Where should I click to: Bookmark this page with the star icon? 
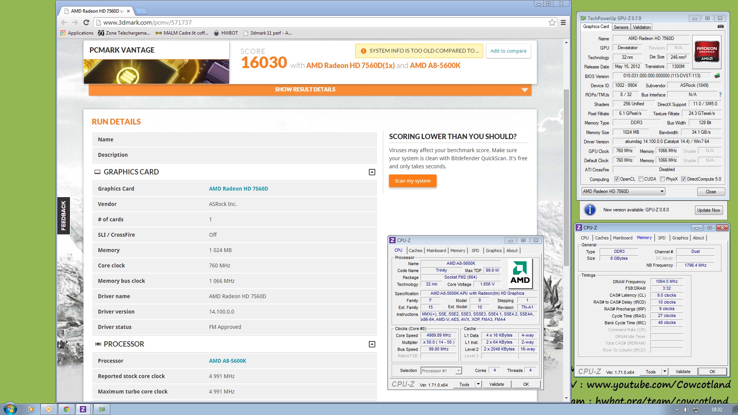pos(552,23)
